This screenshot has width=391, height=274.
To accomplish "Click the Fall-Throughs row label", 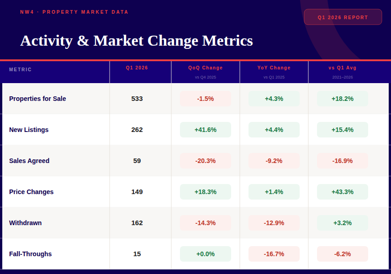I will [30, 254].
